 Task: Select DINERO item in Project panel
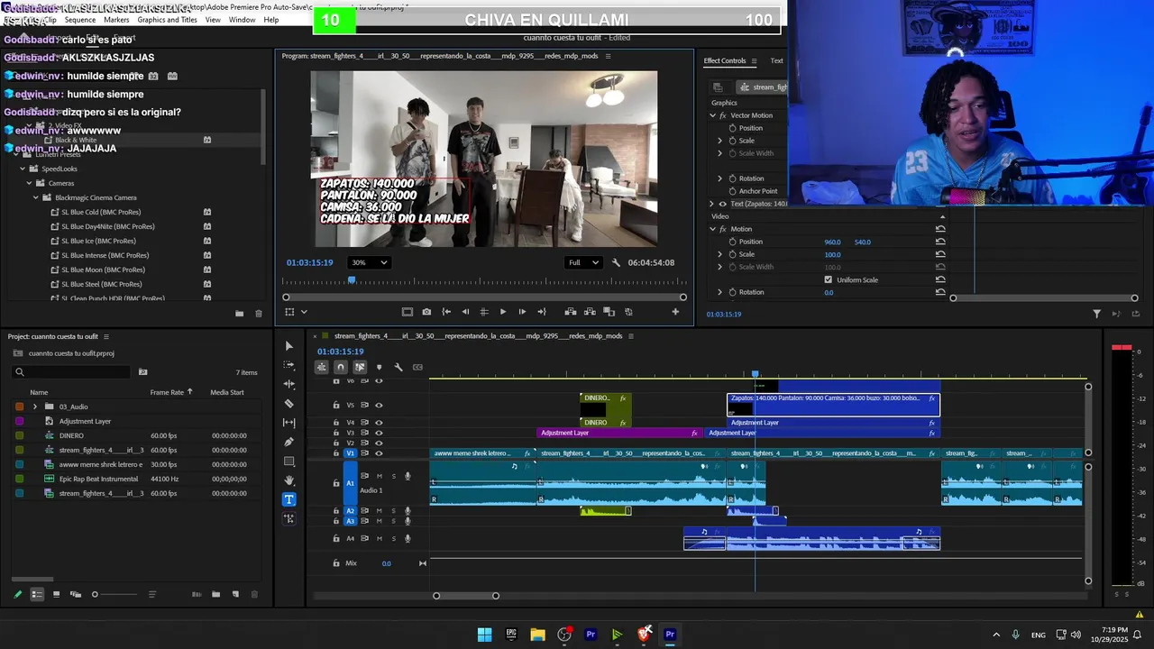point(71,435)
